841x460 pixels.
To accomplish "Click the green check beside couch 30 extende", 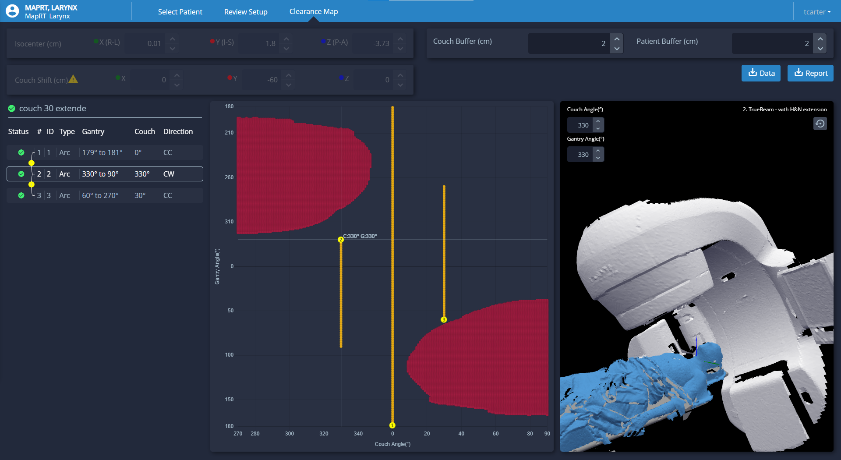I will [12, 109].
